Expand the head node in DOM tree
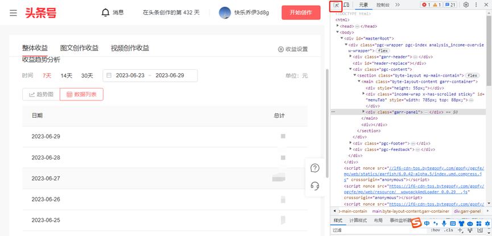492x236 pixels. (338, 26)
